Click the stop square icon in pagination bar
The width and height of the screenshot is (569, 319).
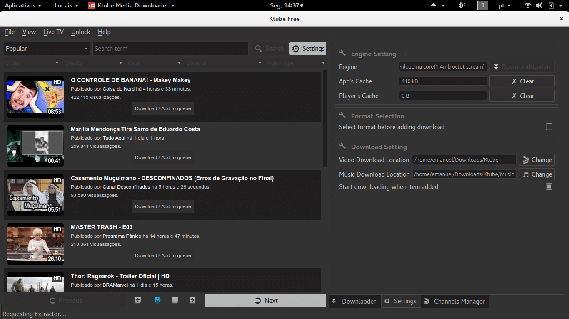pyautogui.click(x=175, y=300)
